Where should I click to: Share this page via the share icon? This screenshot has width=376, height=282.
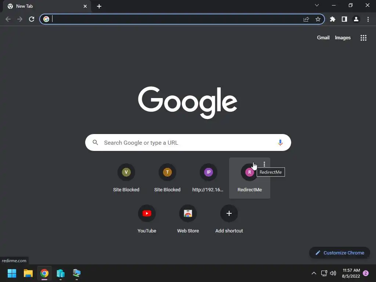(306, 19)
